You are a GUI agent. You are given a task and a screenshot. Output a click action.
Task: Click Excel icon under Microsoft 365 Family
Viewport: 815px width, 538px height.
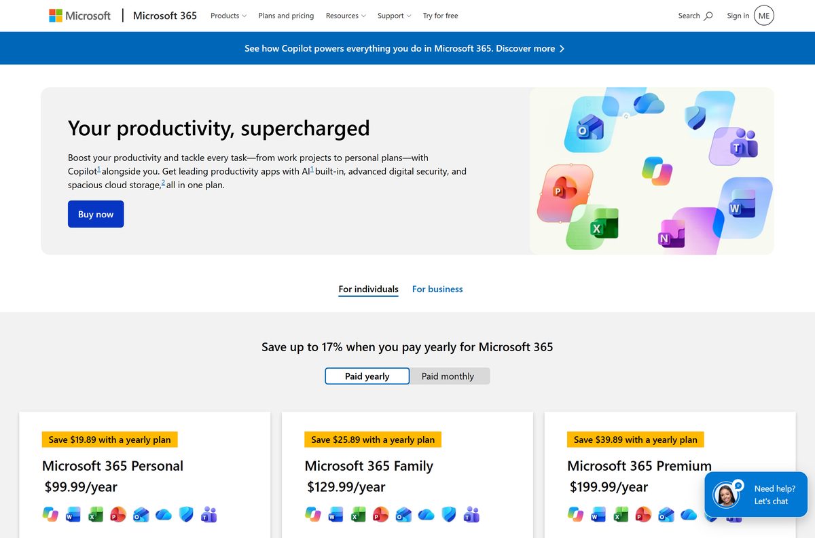(x=358, y=514)
